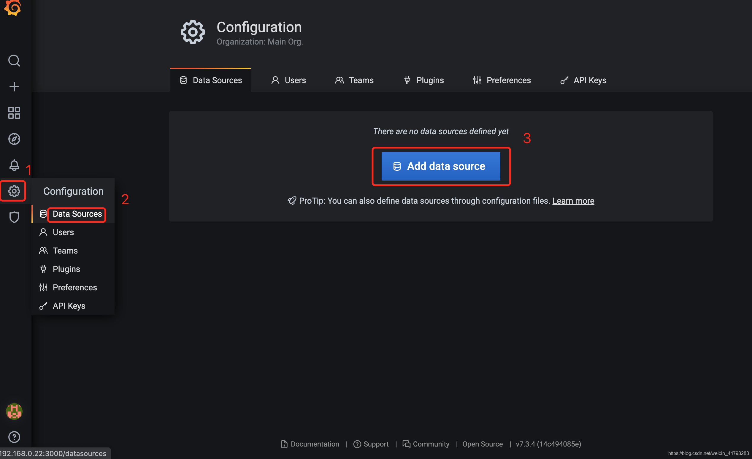Click the Open Source footer link
The height and width of the screenshot is (459, 752).
[483, 444]
